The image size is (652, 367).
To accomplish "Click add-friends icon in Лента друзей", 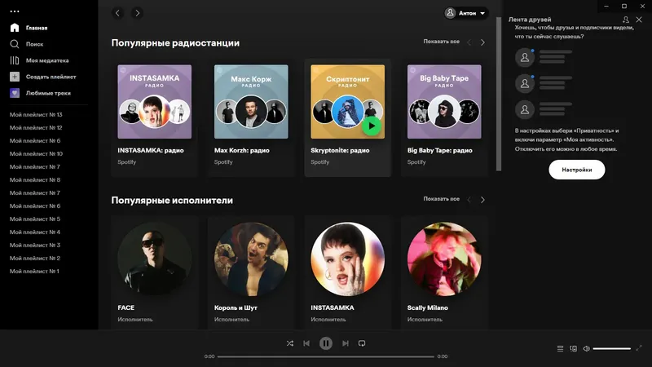I will [x=626, y=20].
